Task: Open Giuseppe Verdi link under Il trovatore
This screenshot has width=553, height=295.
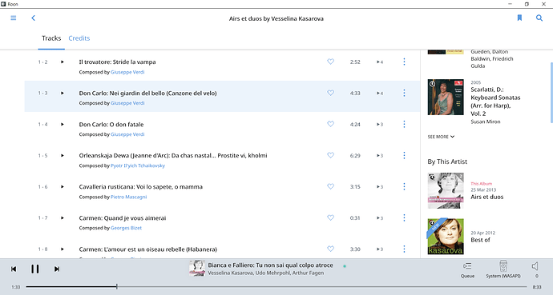Action: point(127,72)
